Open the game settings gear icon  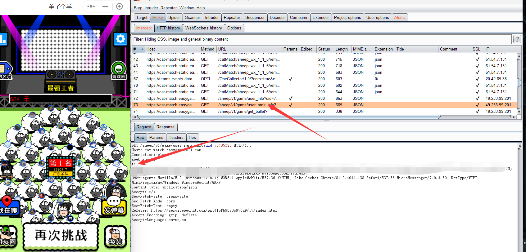pyautogui.click(x=120, y=39)
